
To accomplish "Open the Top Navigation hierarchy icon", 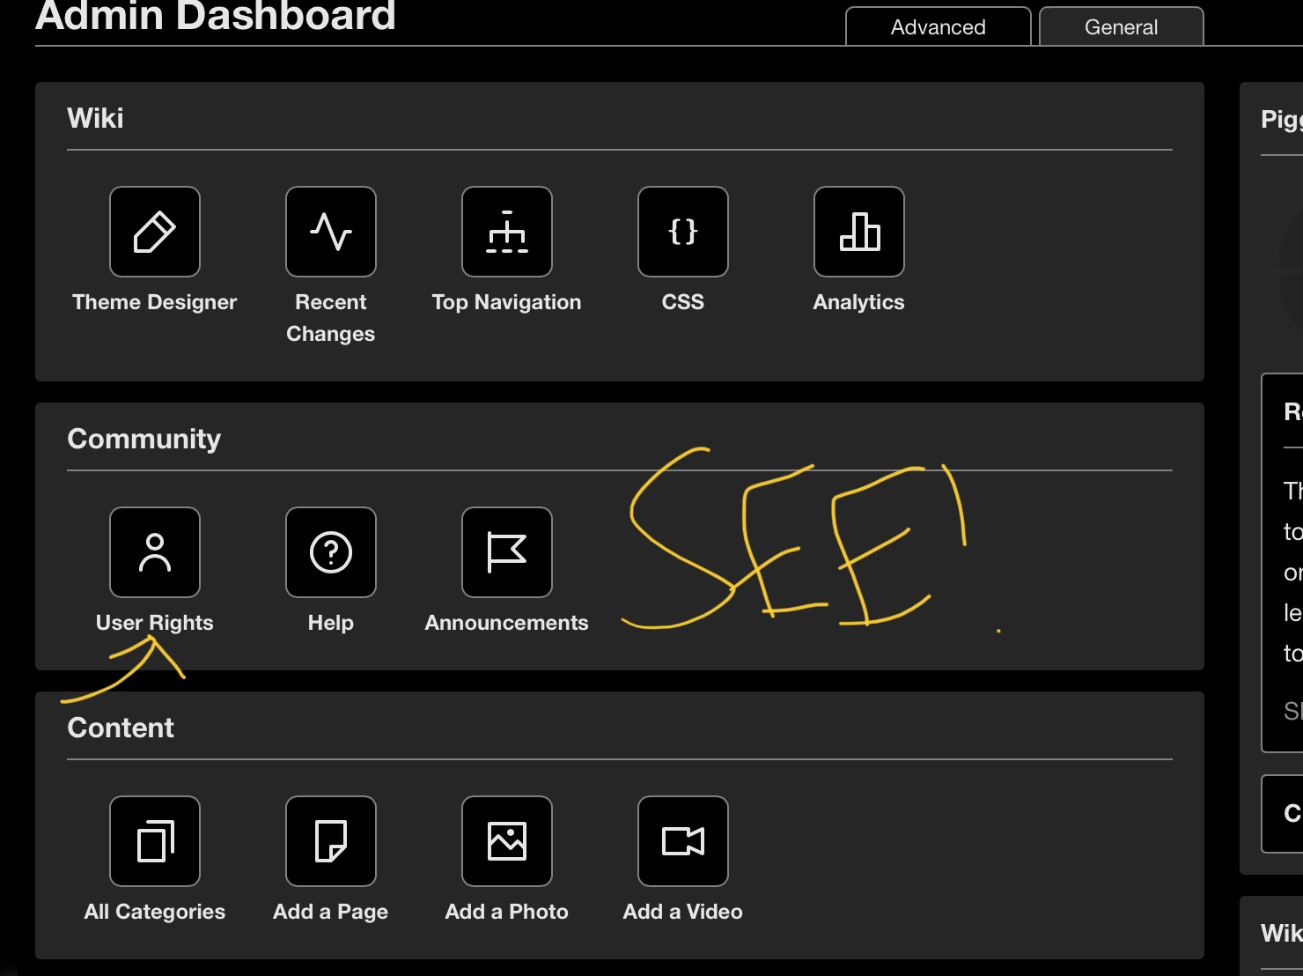I will coord(507,232).
